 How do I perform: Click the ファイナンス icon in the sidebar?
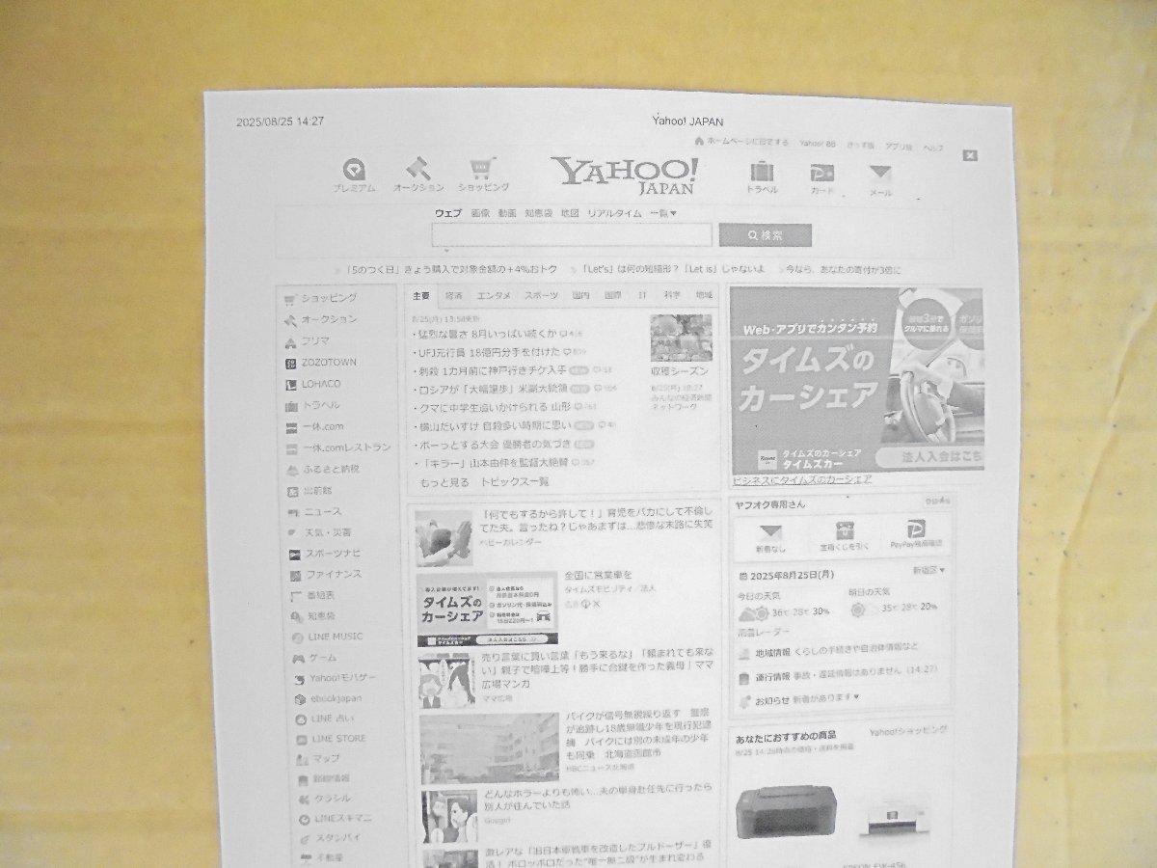(x=296, y=575)
